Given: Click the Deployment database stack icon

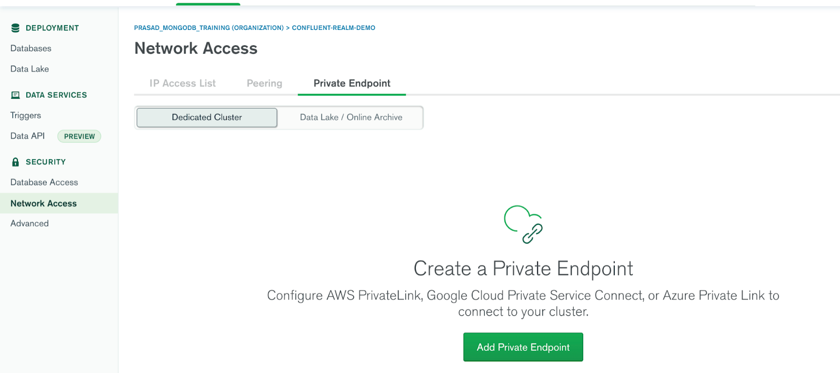Looking at the screenshot, I should (x=15, y=28).
